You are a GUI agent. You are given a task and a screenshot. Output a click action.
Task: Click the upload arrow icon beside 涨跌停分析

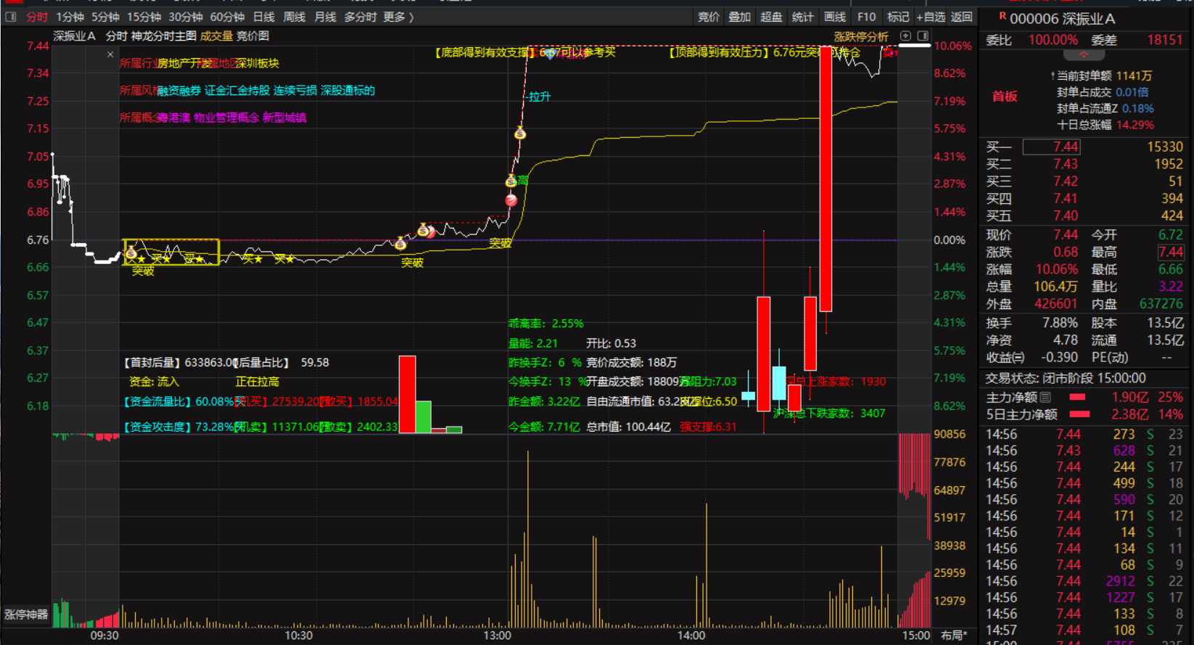(x=905, y=36)
